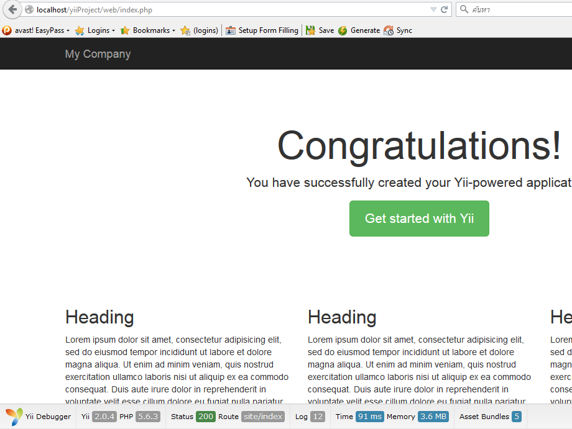
Task: Click the Bookmarks star icon
Action: click(x=125, y=30)
